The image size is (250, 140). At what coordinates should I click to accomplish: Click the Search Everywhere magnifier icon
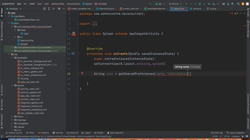238,4
